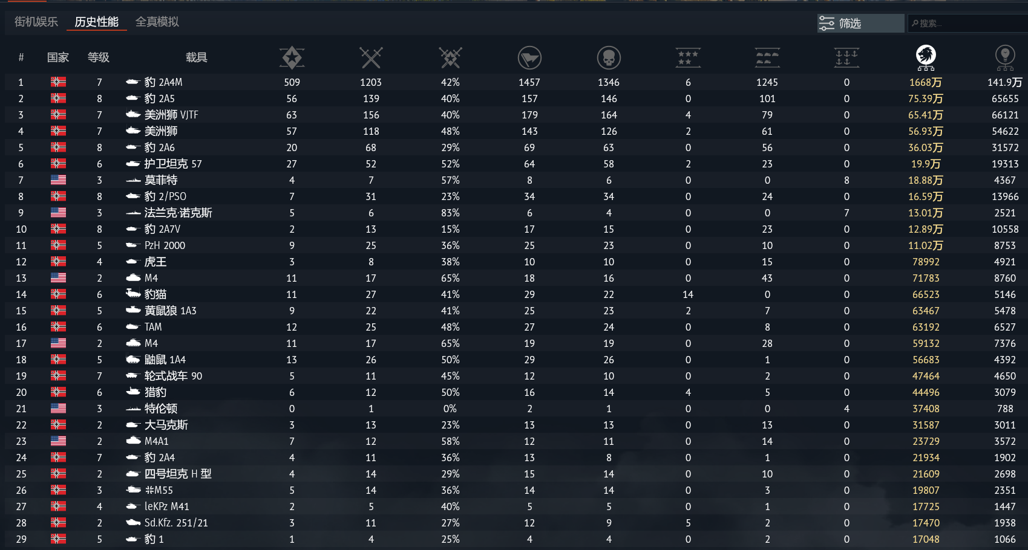This screenshot has height=550, width=1028.
Task: Sort by the naval kills anchors icon
Action: click(846, 57)
